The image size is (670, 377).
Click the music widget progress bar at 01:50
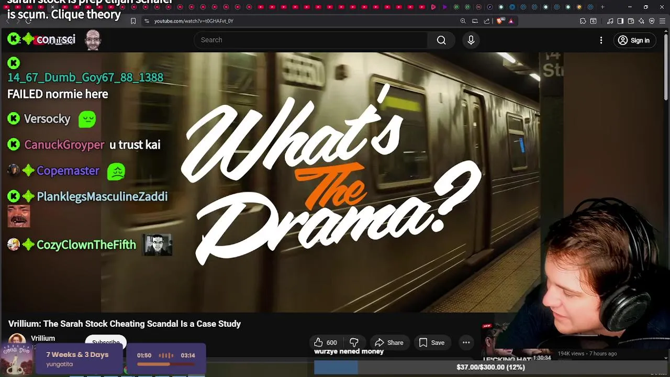166,364
